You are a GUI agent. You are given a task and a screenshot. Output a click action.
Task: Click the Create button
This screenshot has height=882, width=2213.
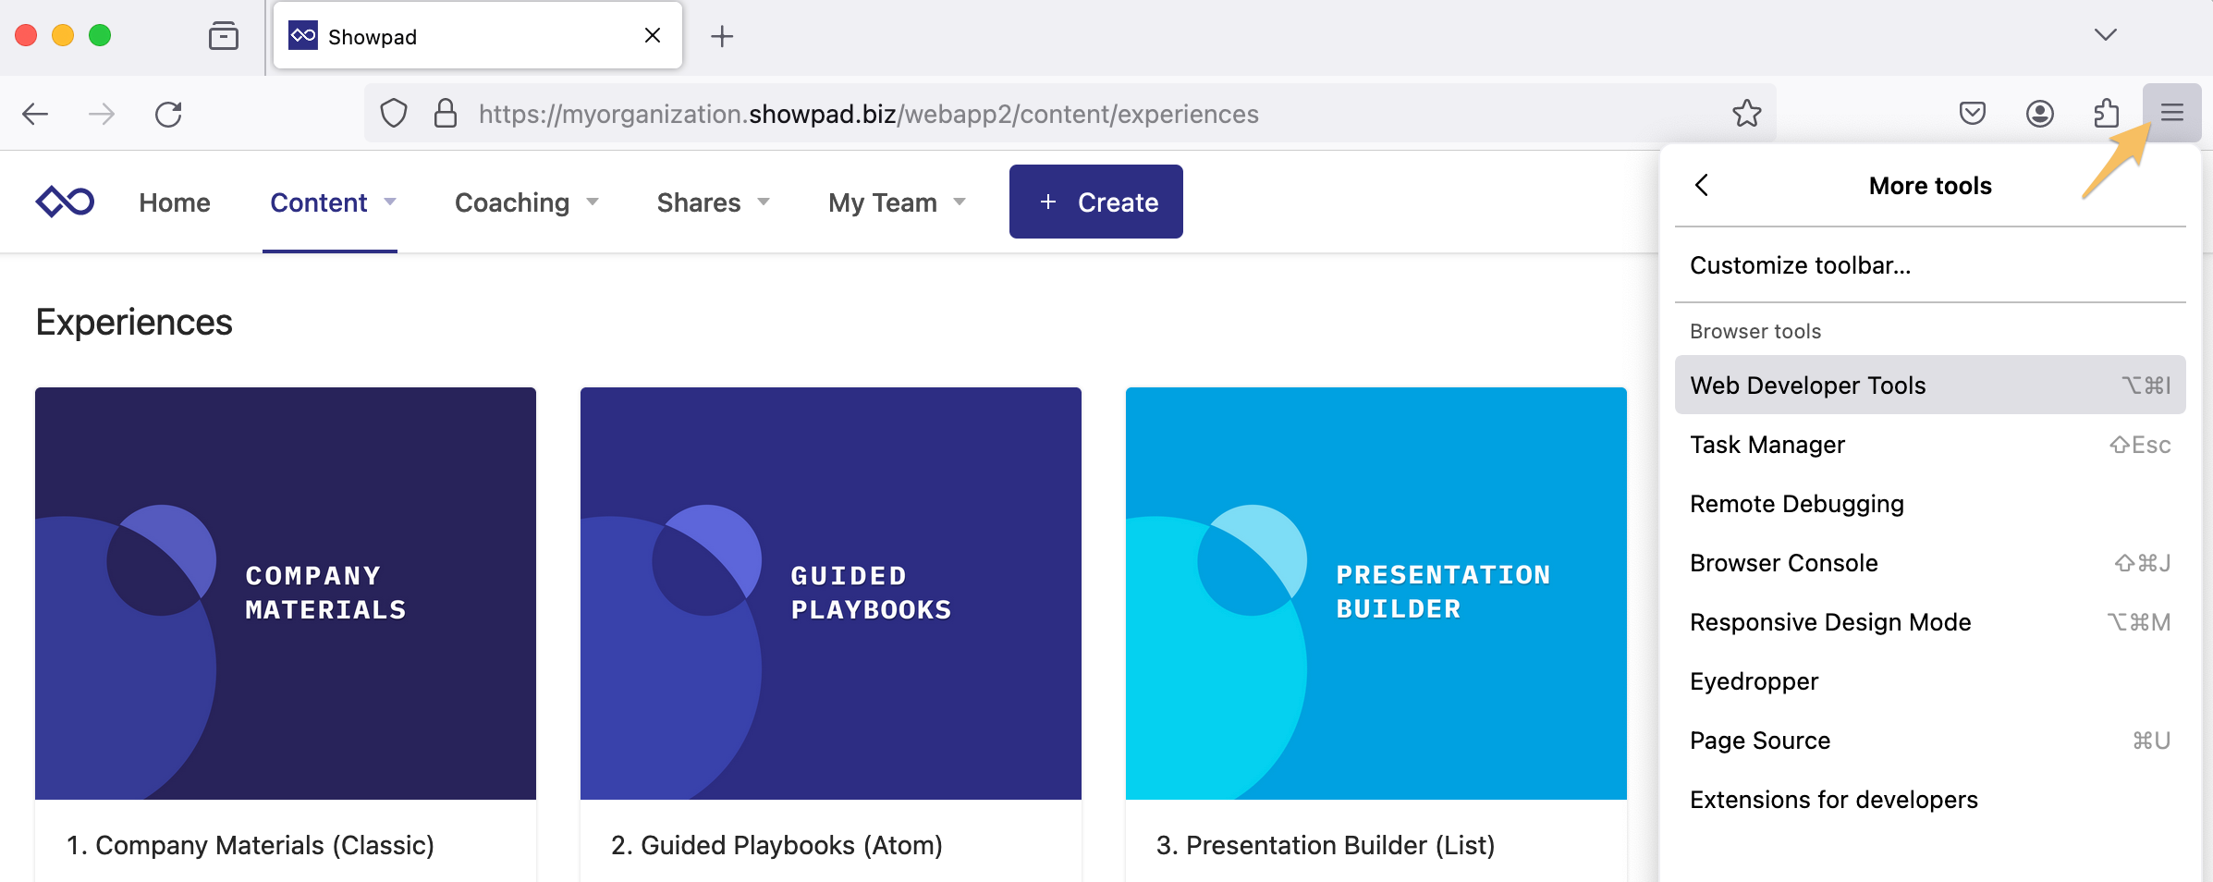point(1095,202)
